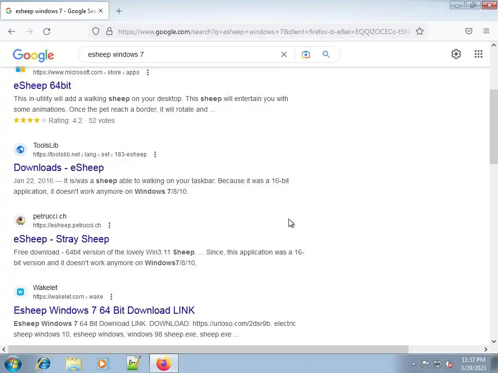498x373 pixels.
Task: Click the esheep.petrucci.ch URL text
Action: coord(67,225)
